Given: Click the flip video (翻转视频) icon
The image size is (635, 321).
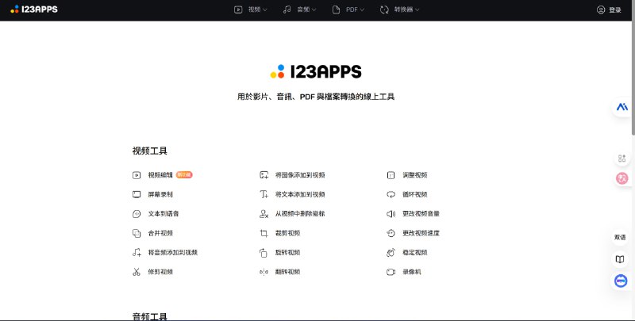Looking at the screenshot, I should tap(264, 272).
